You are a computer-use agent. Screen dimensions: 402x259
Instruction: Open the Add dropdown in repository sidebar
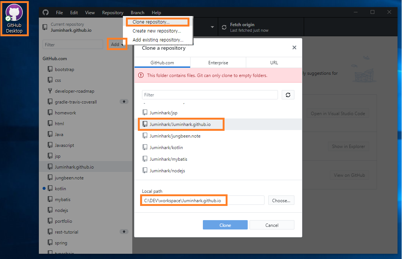117,44
